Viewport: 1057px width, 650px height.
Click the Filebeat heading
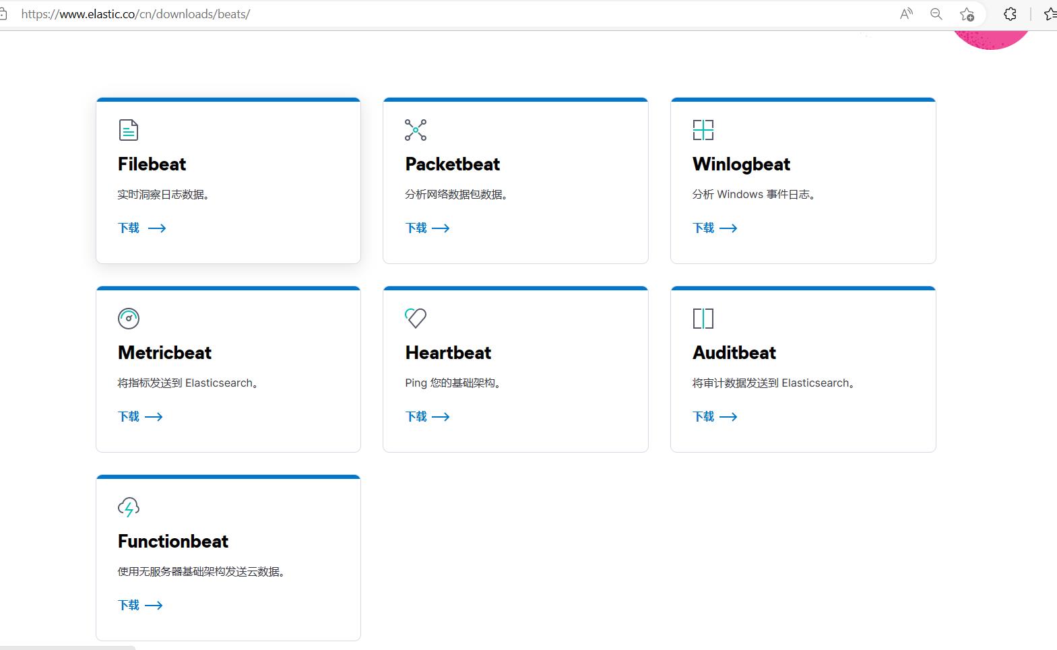[x=152, y=164]
